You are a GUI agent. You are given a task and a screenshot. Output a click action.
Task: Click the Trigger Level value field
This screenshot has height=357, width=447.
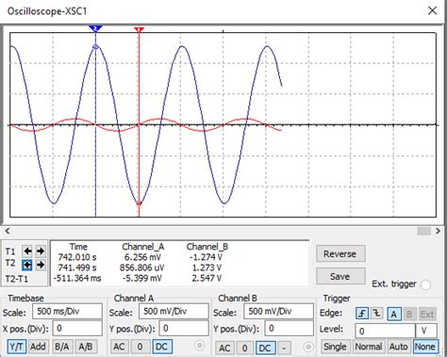click(385, 331)
